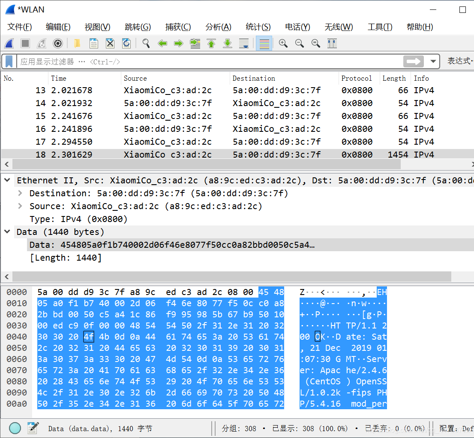
Task: Open the 文件(F) menu
Action: click(x=20, y=27)
